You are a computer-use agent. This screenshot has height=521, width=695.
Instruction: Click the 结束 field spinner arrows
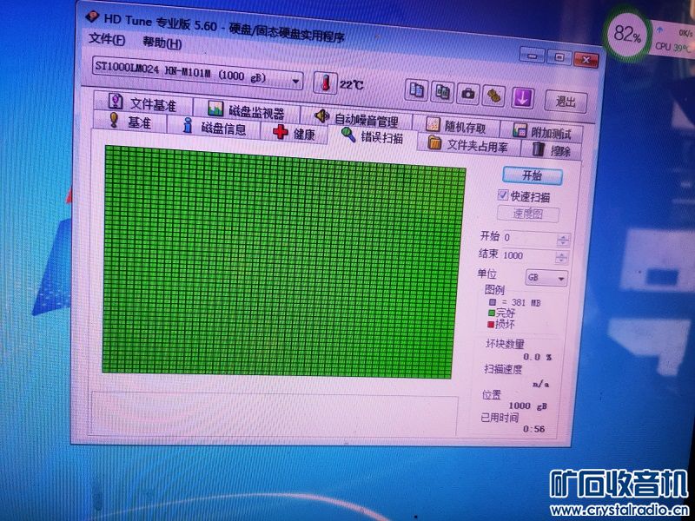pyautogui.click(x=561, y=257)
